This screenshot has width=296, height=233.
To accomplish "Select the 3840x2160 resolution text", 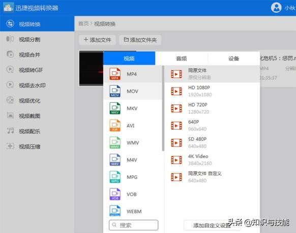I will [x=200, y=163].
